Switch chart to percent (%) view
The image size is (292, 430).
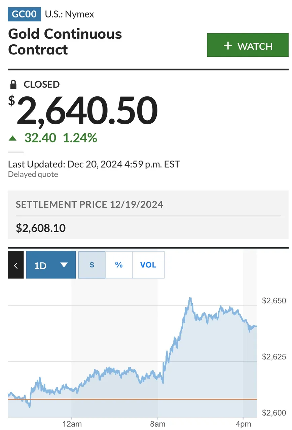click(119, 265)
